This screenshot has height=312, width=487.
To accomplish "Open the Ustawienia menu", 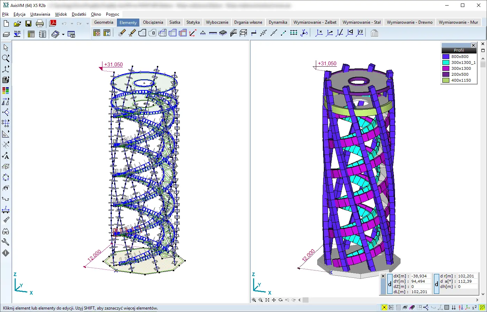I will 40,14.
